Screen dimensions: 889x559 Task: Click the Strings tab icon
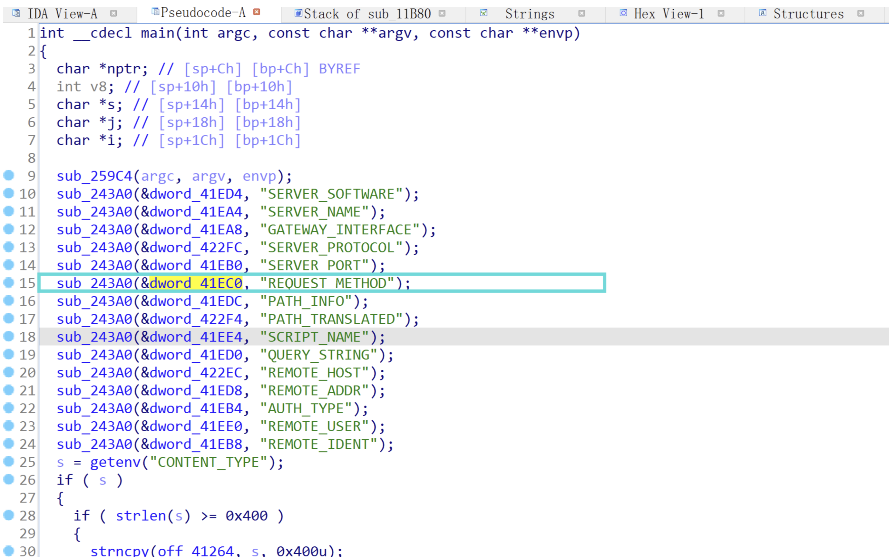coord(484,13)
